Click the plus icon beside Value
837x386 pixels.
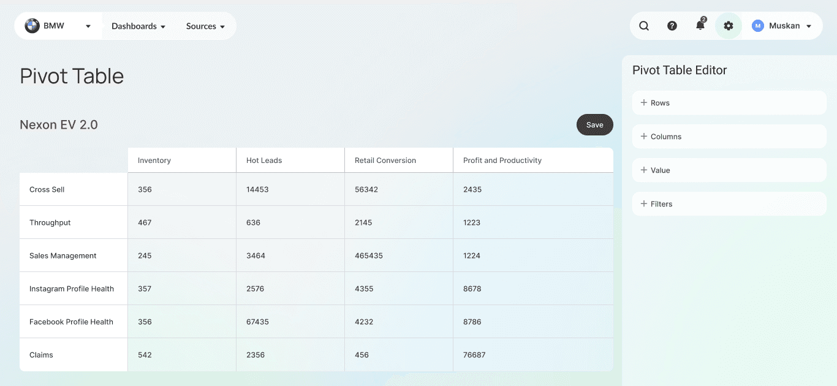(644, 170)
